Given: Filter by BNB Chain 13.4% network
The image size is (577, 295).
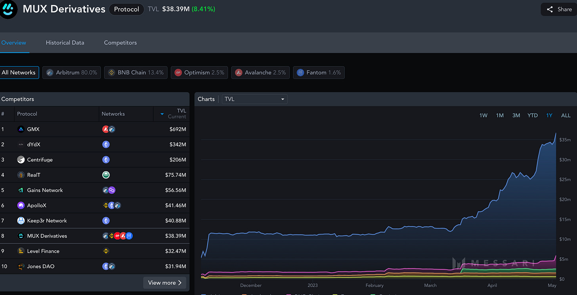Looking at the screenshot, I should coord(136,73).
